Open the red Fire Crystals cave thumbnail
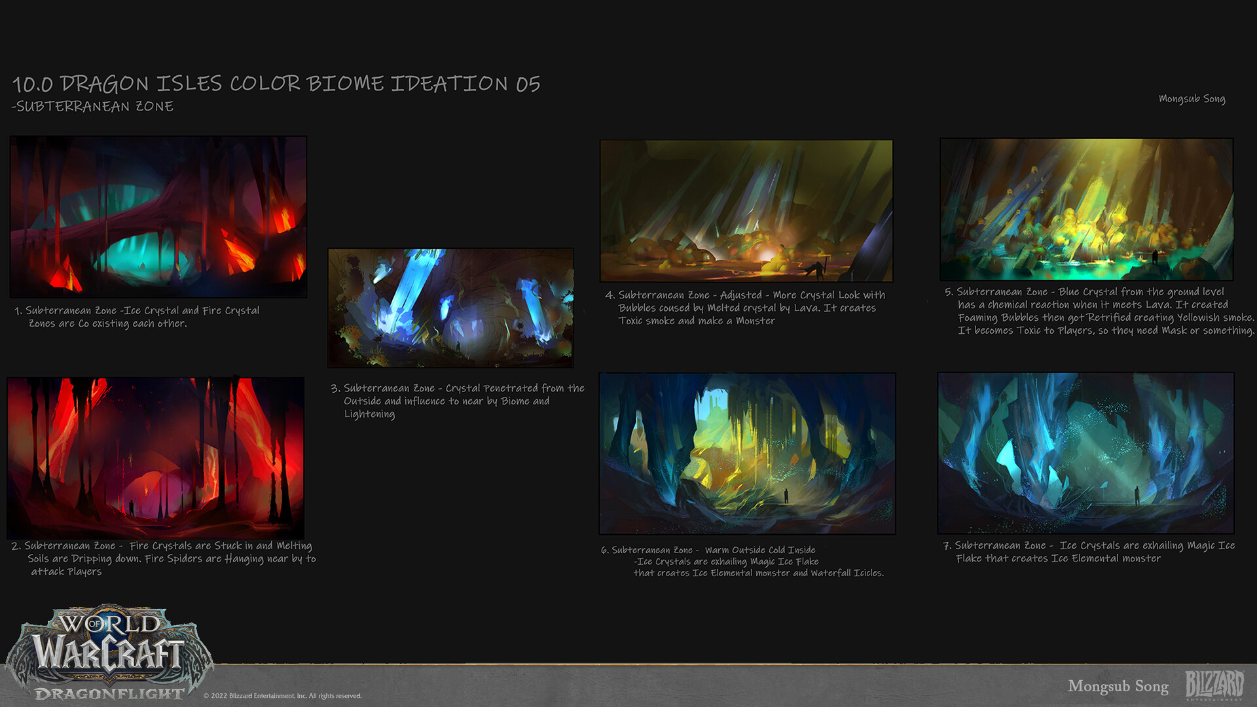The width and height of the screenshot is (1257, 707). 156,457
